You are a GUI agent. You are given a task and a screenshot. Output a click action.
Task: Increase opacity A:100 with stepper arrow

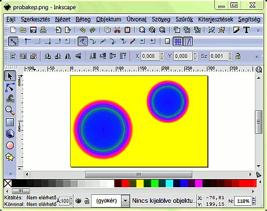pyautogui.click(x=71, y=199)
